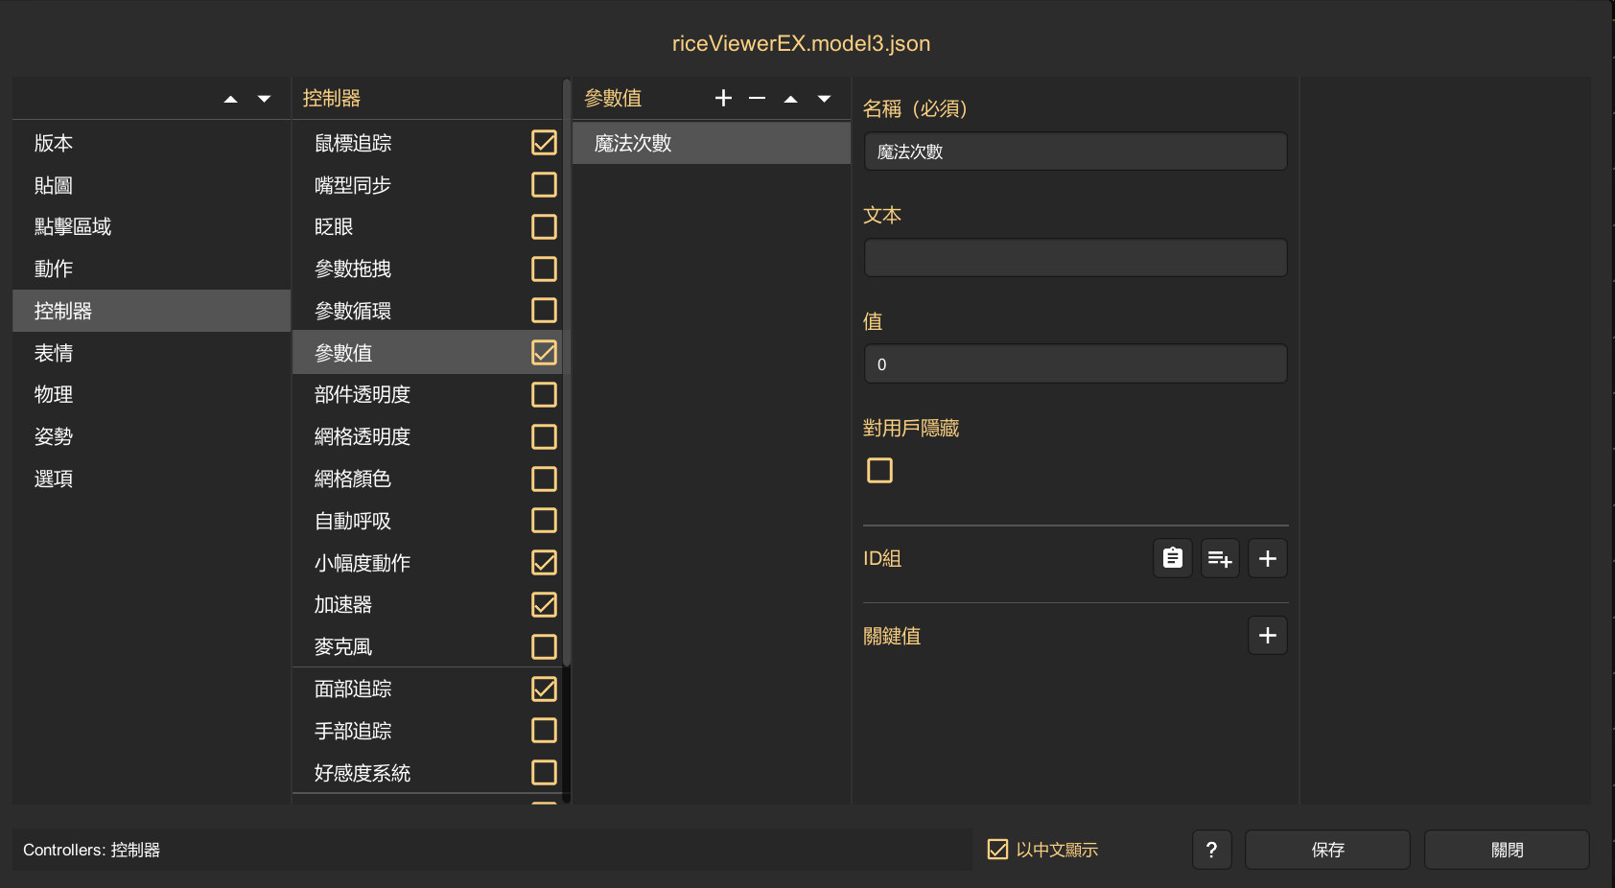Click the 文本 input field
This screenshot has height=888, width=1615.
[1075, 258]
